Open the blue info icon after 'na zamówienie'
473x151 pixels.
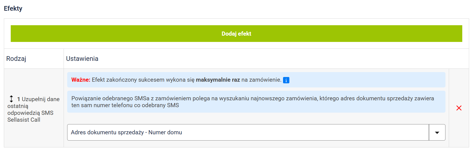point(286,80)
